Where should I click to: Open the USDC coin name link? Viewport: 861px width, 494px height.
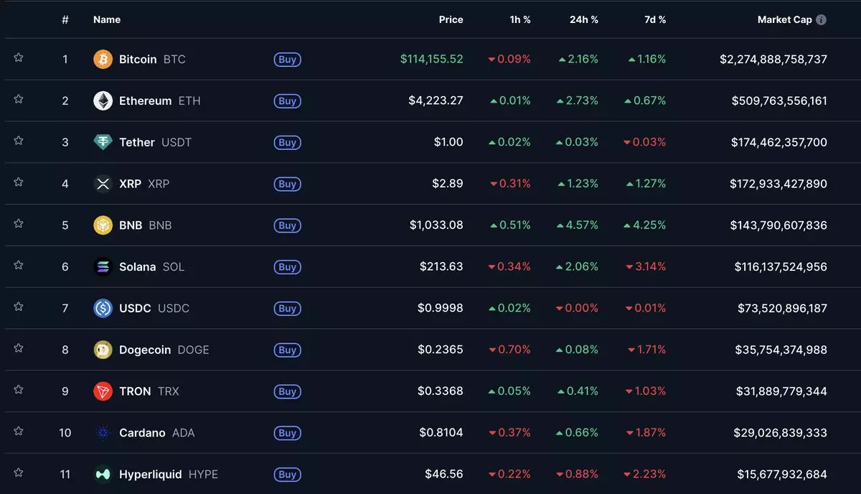click(x=135, y=308)
